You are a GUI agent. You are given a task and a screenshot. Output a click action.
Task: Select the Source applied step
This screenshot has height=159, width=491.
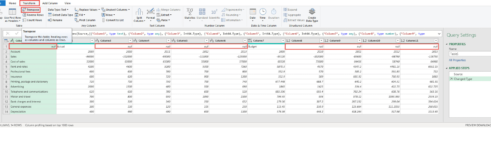(458, 74)
